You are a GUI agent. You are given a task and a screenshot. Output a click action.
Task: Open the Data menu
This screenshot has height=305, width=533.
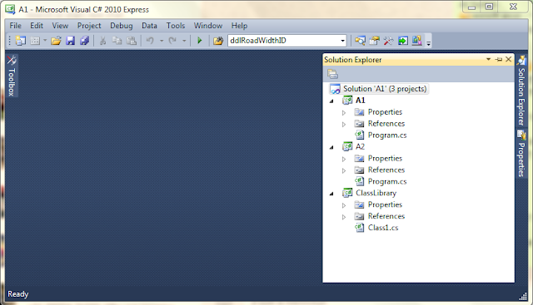(x=149, y=26)
